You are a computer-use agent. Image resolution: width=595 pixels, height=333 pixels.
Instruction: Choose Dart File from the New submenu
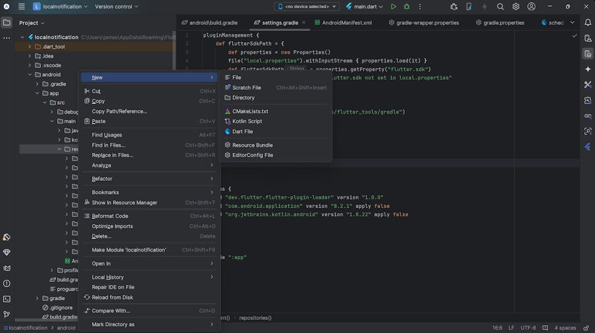point(242,131)
